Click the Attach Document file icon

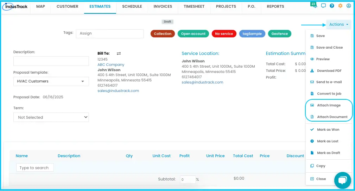pyautogui.click(x=312, y=117)
